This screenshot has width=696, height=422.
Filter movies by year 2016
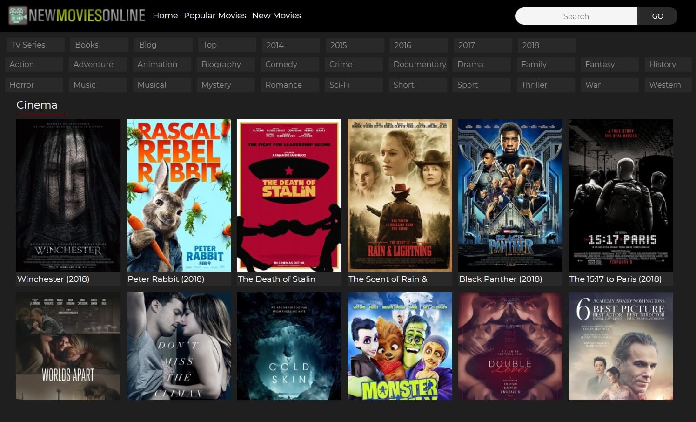[x=419, y=45]
